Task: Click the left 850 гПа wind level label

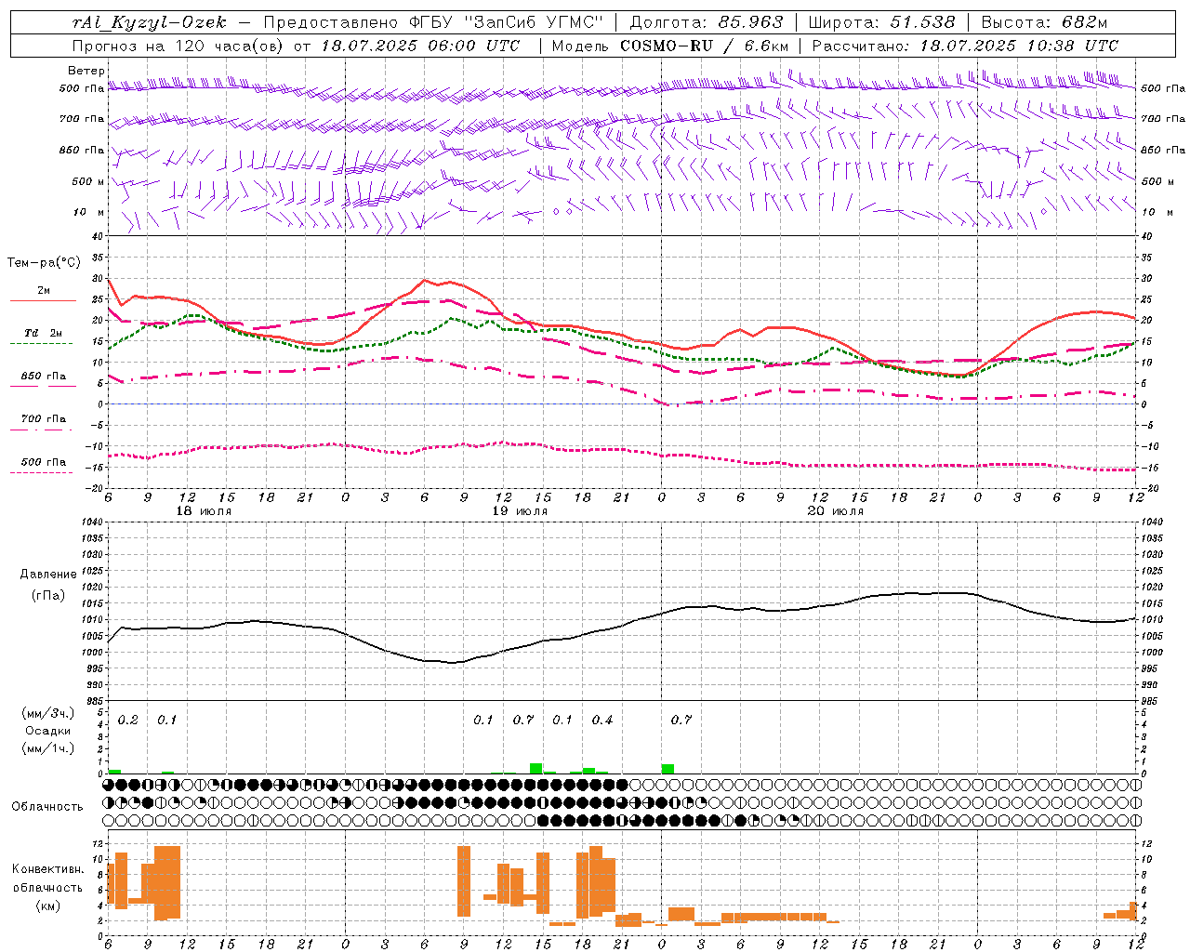Action: tap(82, 150)
